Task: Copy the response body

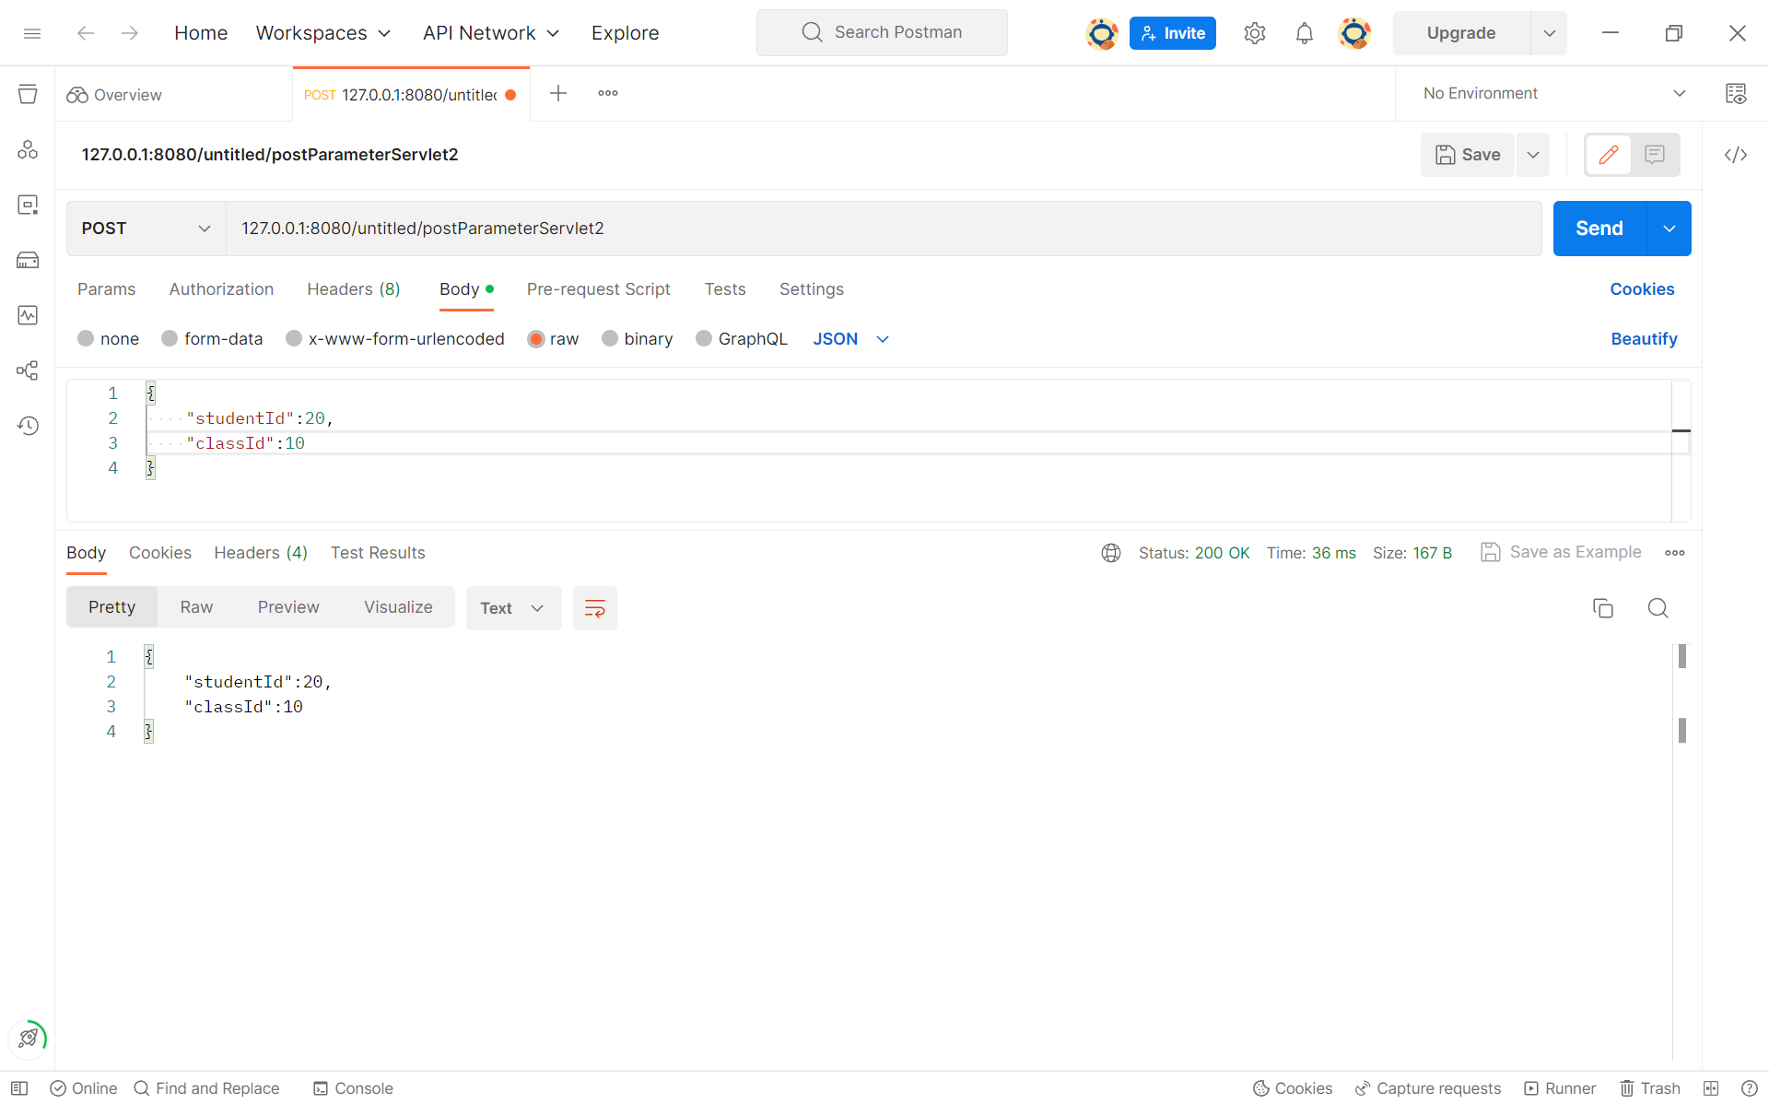Action: (1603, 608)
